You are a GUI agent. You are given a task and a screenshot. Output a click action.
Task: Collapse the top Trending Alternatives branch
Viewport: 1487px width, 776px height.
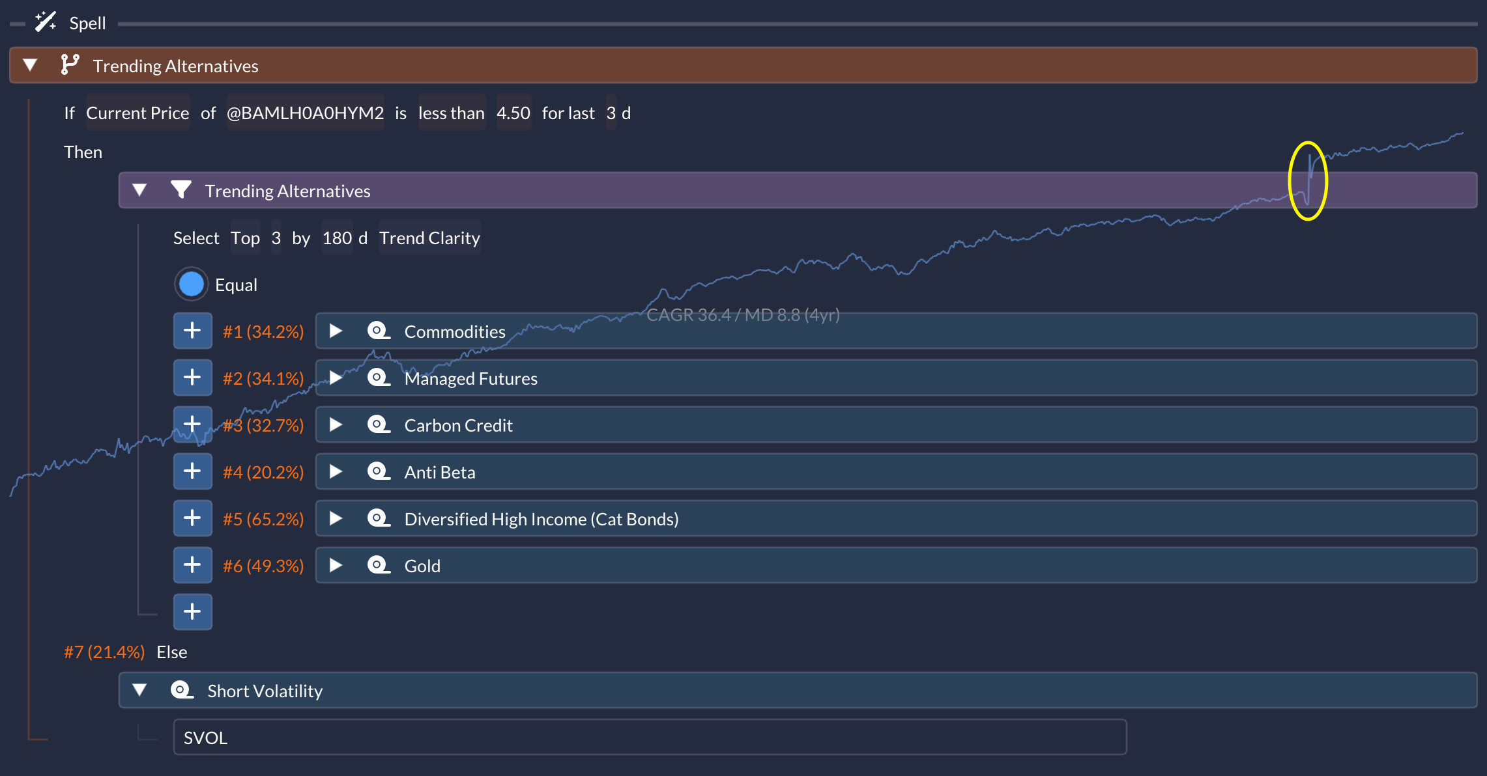tap(30, 65)
